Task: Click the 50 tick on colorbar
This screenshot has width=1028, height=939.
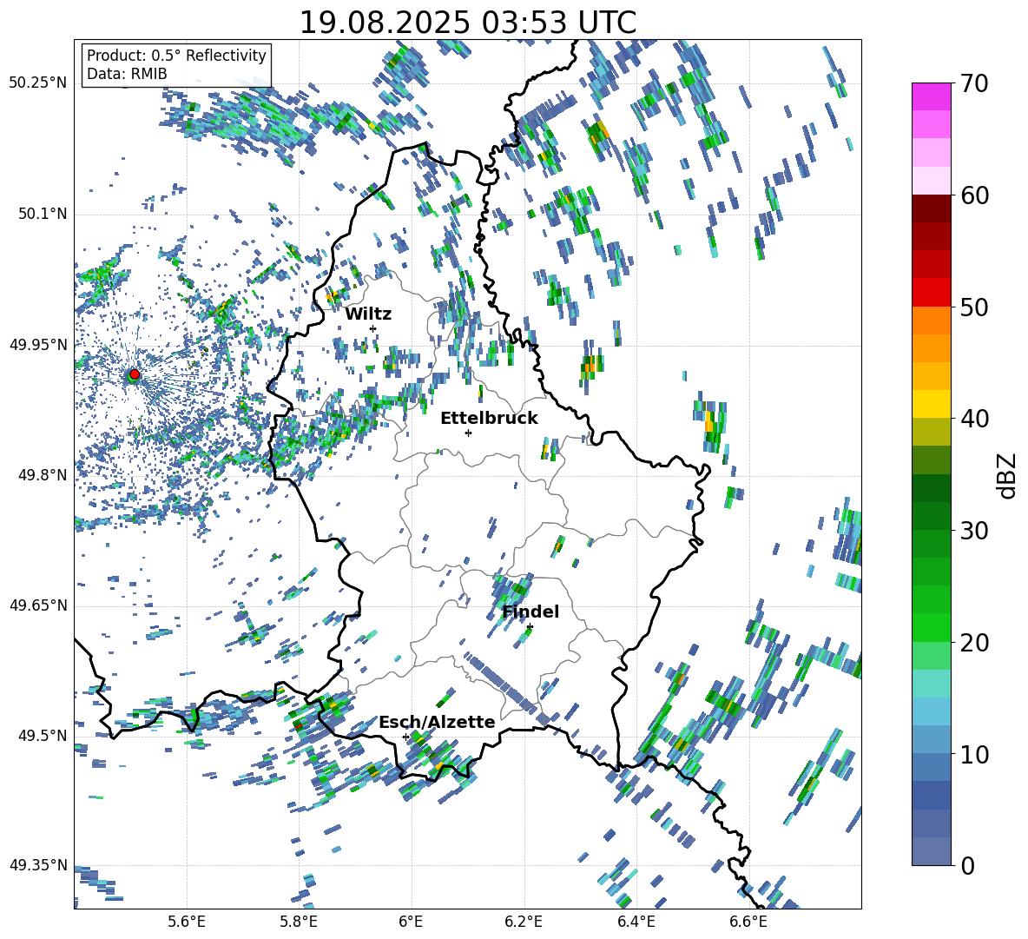Action: (974, 307)
